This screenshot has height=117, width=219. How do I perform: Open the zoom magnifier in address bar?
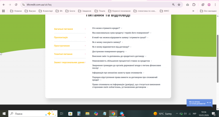pyautogui.click(x=173, y=5)
